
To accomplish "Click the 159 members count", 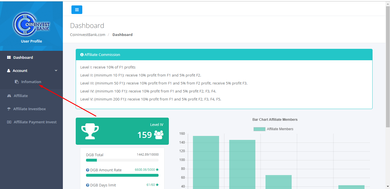I will [145, 135].
